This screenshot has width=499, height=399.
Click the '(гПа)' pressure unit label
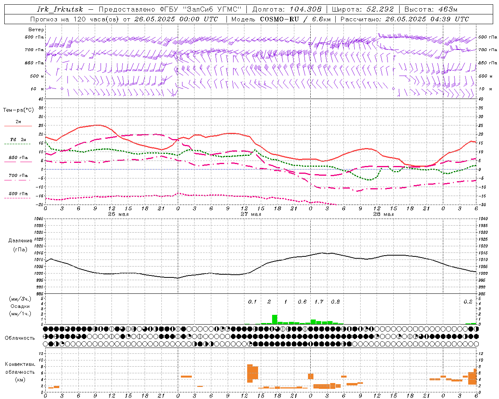coord(20,249)
